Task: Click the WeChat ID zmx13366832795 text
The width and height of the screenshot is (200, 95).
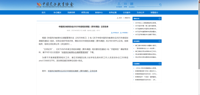Action: click(47, 61)
